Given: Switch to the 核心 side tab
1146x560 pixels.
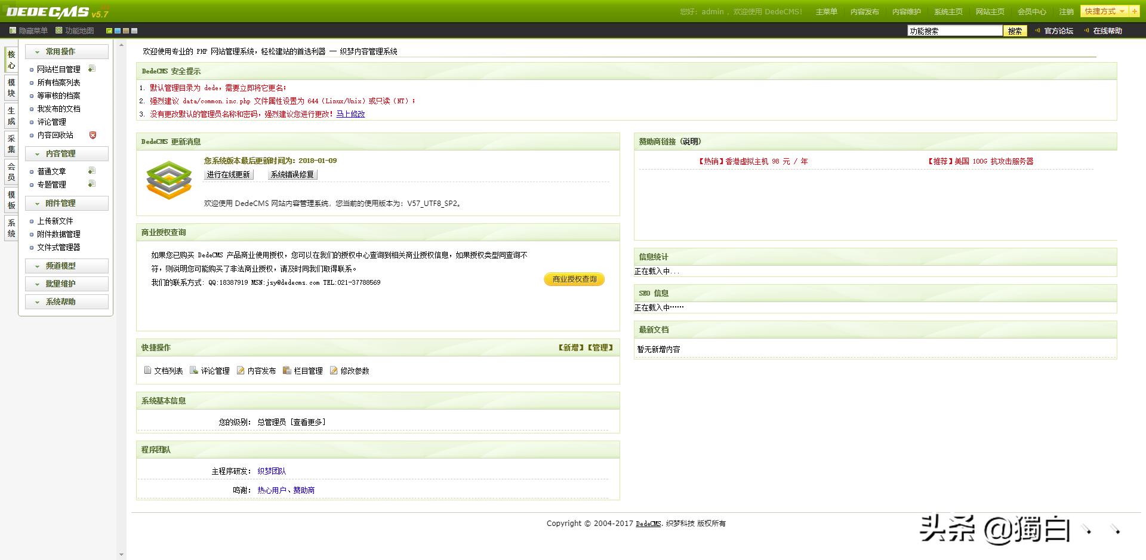Looking at the screenshot, I should coord(11,60).
